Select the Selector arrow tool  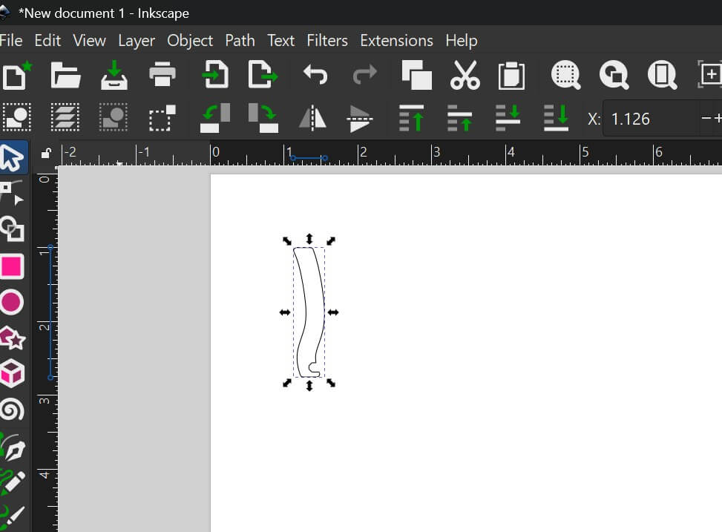click(13, 157)
